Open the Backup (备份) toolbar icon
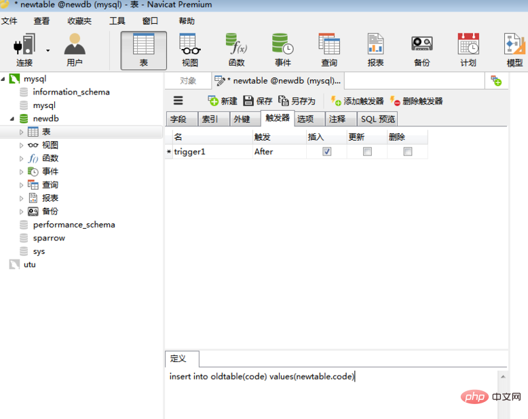 click(x=422, y=50)
